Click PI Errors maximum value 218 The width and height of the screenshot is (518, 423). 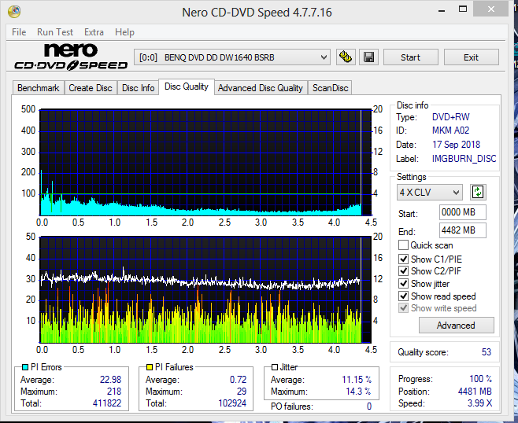(114, 392)
